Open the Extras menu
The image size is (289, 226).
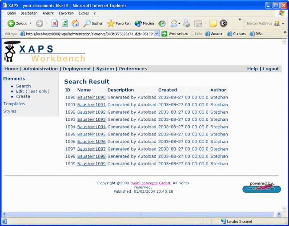click(x=84, y=13)
